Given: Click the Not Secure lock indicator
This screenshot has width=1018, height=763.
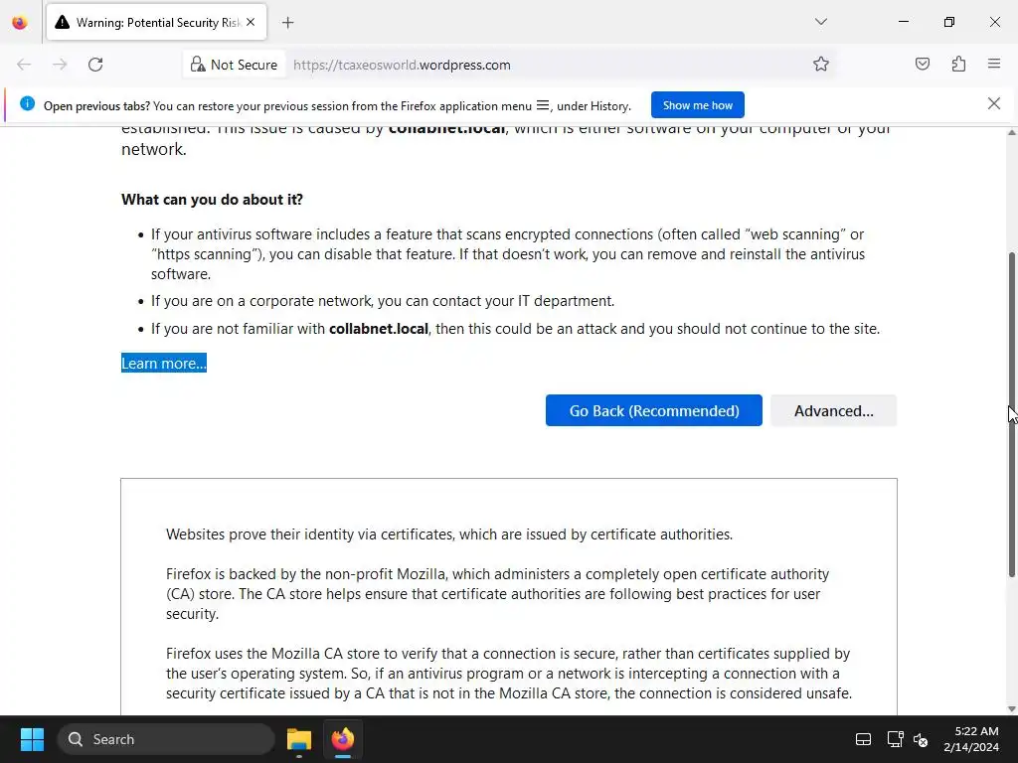Looking at the screenshot, I should pyautogui.click(x=234, y=65).
